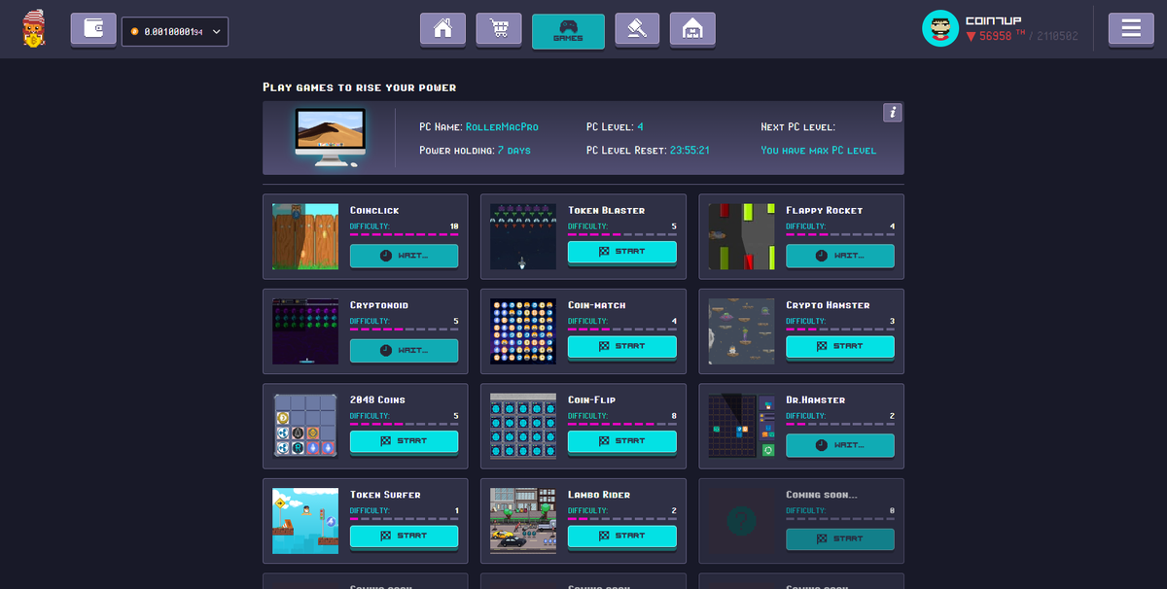Click the hamster logo in the header
Screen dimensions: 1167x589
(x=34, y=29)
